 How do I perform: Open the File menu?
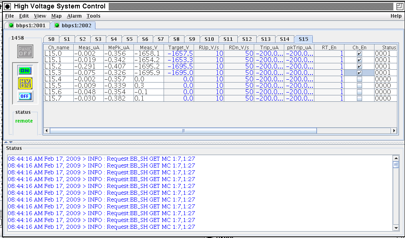[10, 16]
